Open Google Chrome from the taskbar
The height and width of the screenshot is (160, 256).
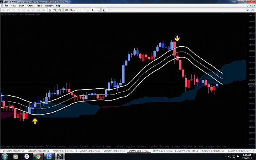pos(38,157)
